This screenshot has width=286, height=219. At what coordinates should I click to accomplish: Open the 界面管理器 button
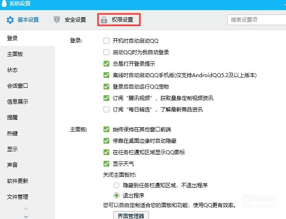click(131, 215)
